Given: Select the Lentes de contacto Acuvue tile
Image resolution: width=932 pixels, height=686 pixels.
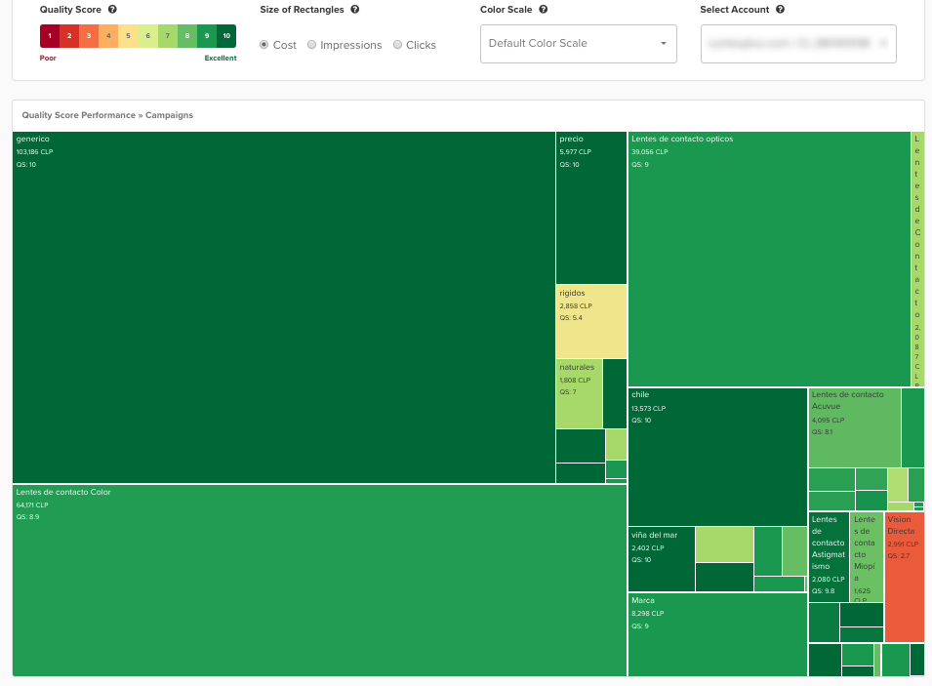Looking at the screenshot, I should [x=855, y=428].
